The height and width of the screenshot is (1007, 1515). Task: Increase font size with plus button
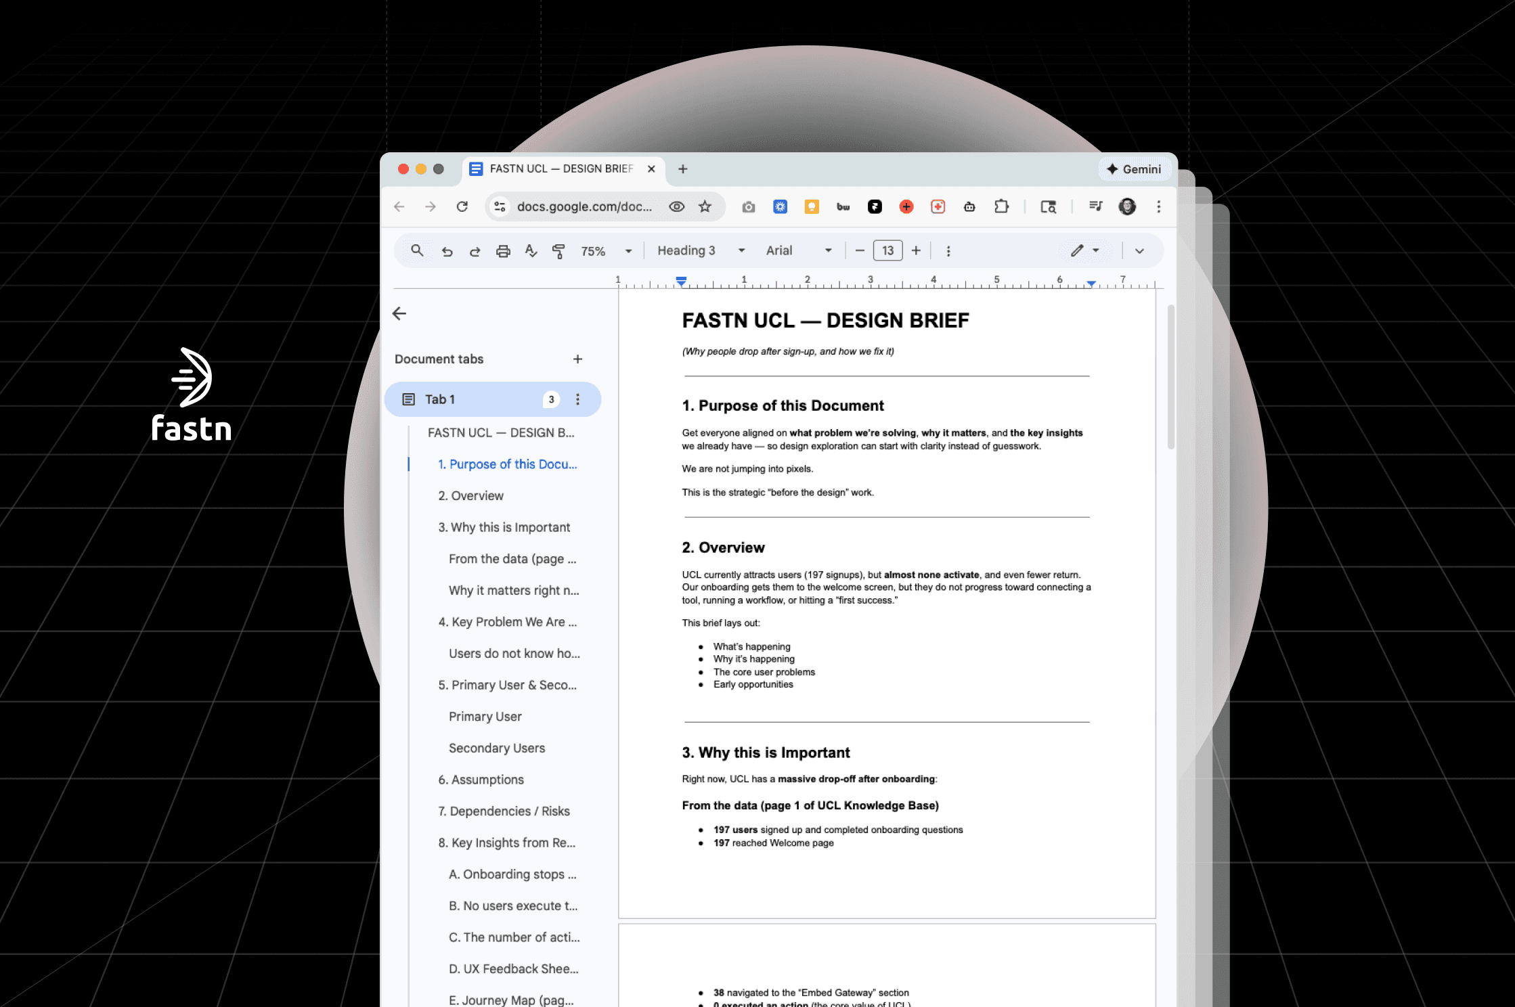coord(916,250)
